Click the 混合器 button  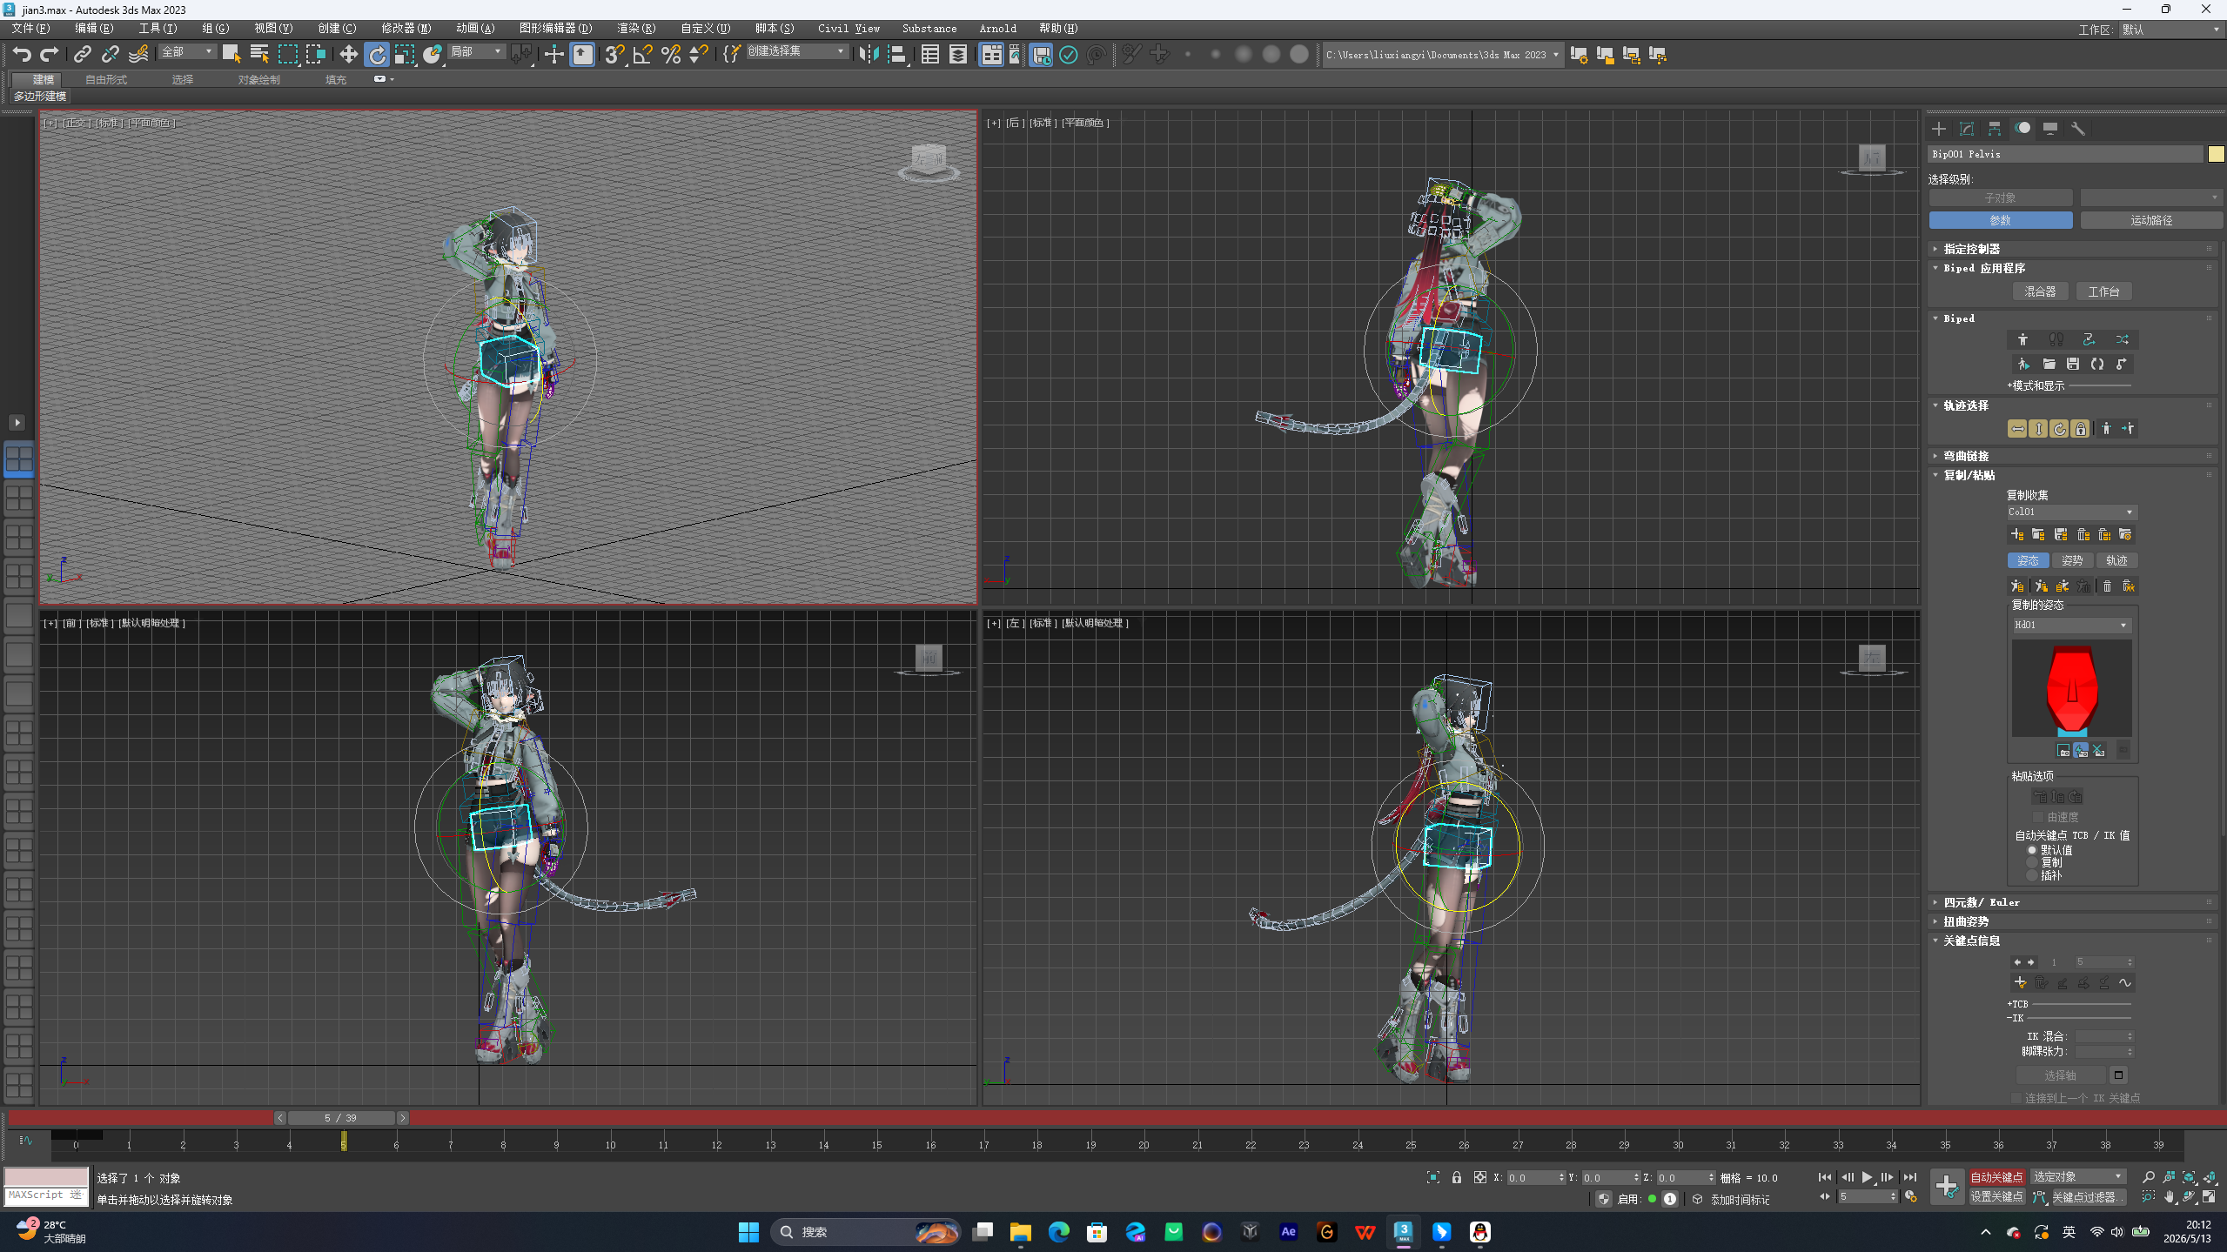click(x=2040, y=291)
